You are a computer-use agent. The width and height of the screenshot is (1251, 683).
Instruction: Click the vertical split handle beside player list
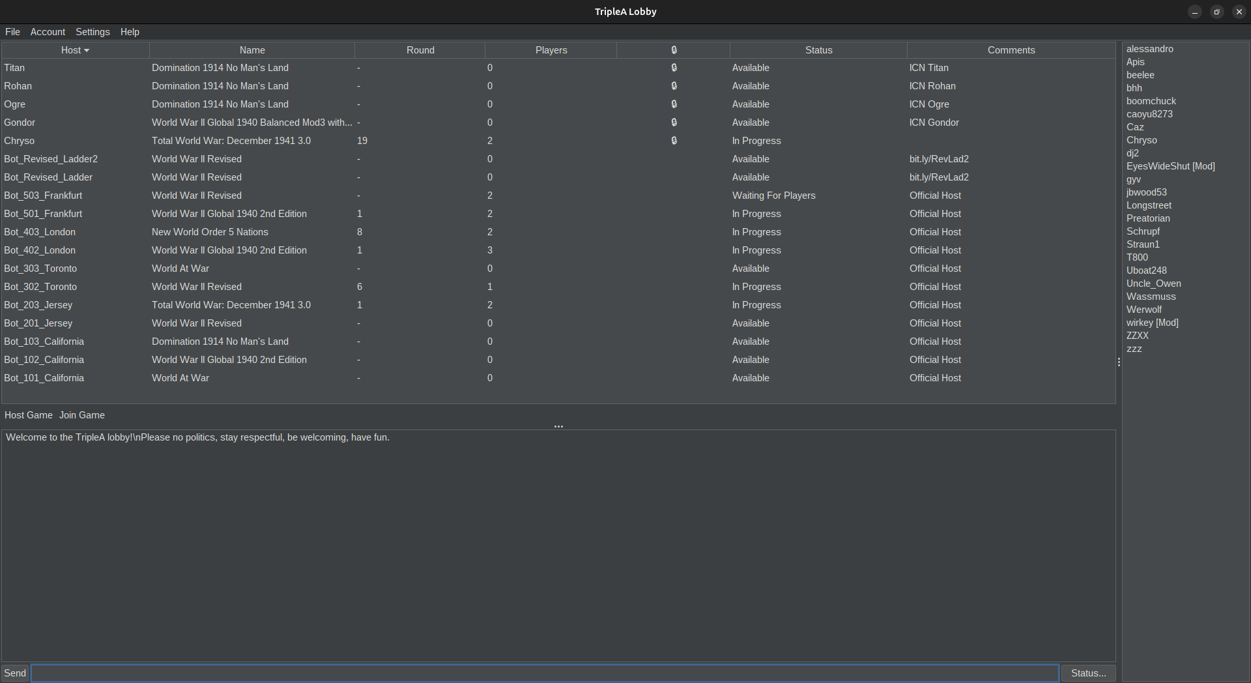(1119, 362)
